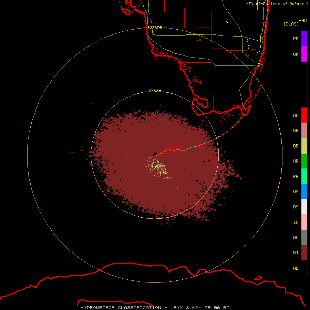This screenshot has width=310, height=310.
Task: Click the BD legend label
Action: pos(296,146)
